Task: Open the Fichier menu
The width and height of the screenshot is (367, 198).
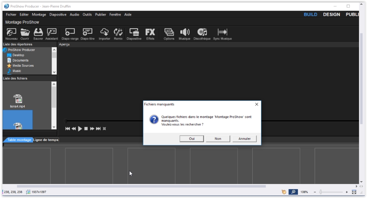Action: 11,14
